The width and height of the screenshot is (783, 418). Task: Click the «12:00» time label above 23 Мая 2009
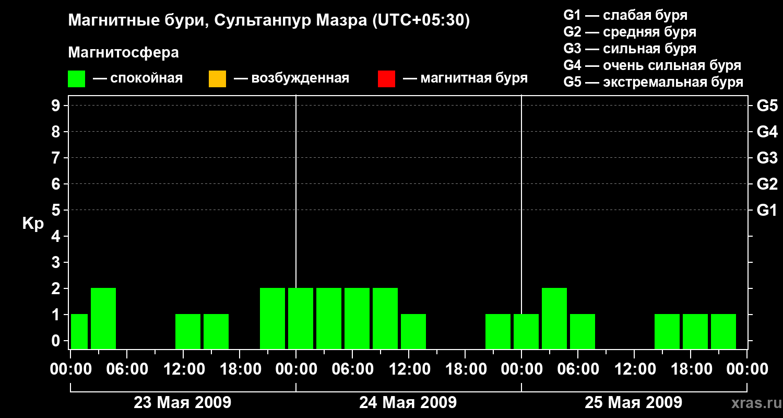[183, 369]
